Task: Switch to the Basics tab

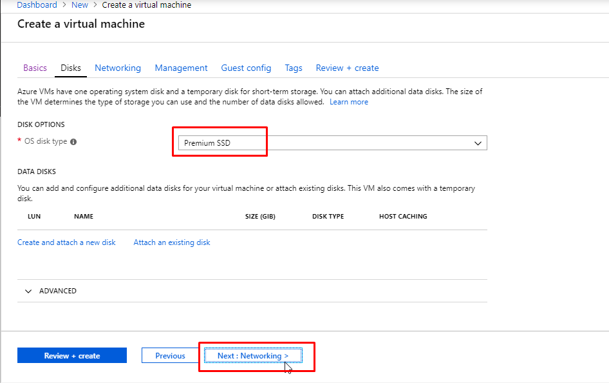Action: click(35, 68)
